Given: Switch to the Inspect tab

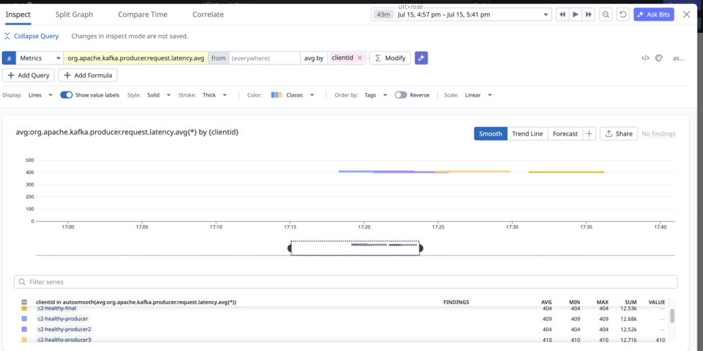Looking at the screenshot, I should (x=18, y=14).
